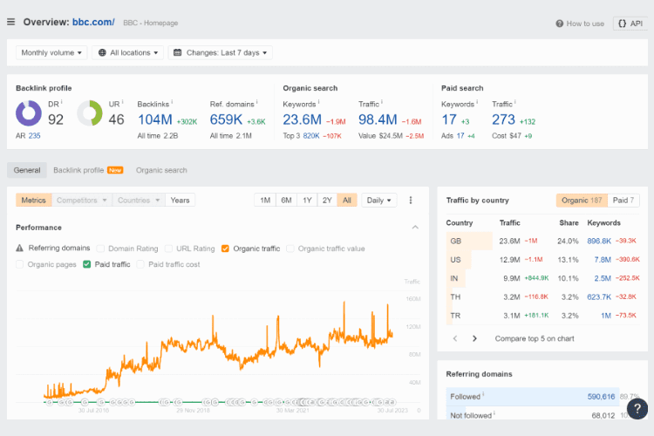
Task: Switch to the Organic search tab
Action: point(161,170)
